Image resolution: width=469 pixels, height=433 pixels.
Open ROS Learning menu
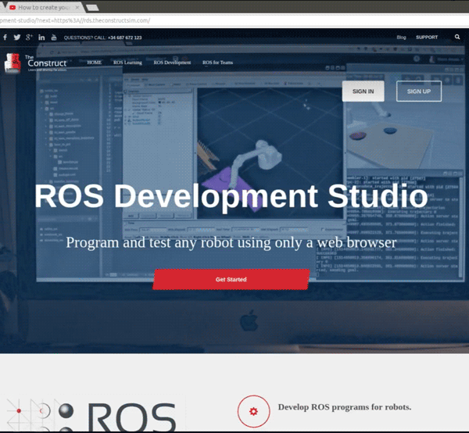click(127, 63)
